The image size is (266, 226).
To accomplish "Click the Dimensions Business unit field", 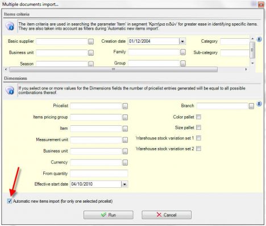I will 96,151.
